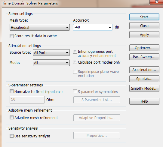Click the Start button

point(144,17)
